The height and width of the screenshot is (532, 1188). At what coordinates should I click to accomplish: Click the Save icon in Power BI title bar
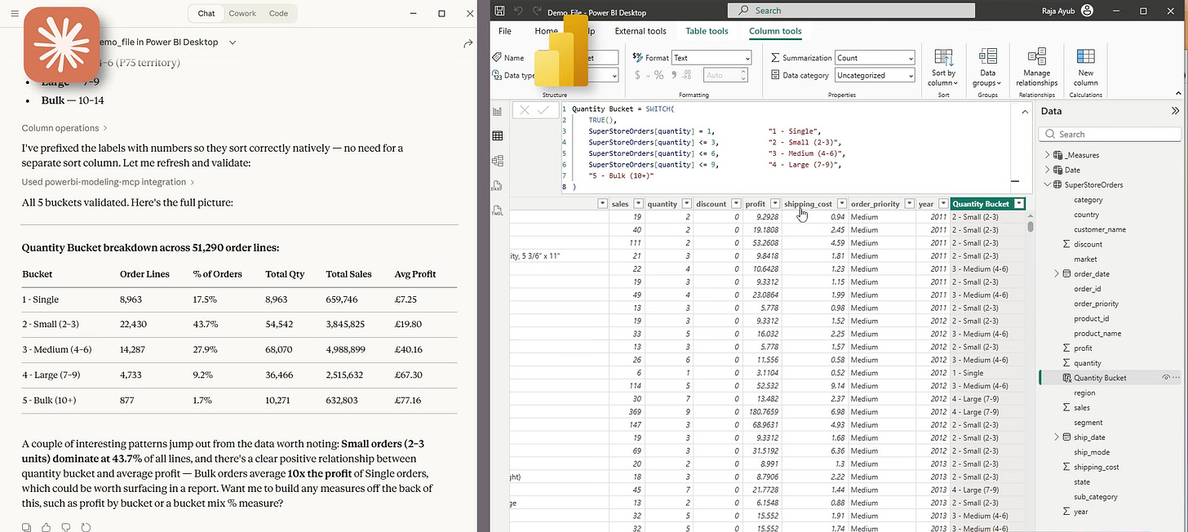coord(499,11)
